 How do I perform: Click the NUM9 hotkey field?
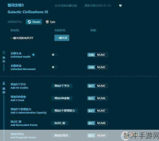tap(101, 135)
